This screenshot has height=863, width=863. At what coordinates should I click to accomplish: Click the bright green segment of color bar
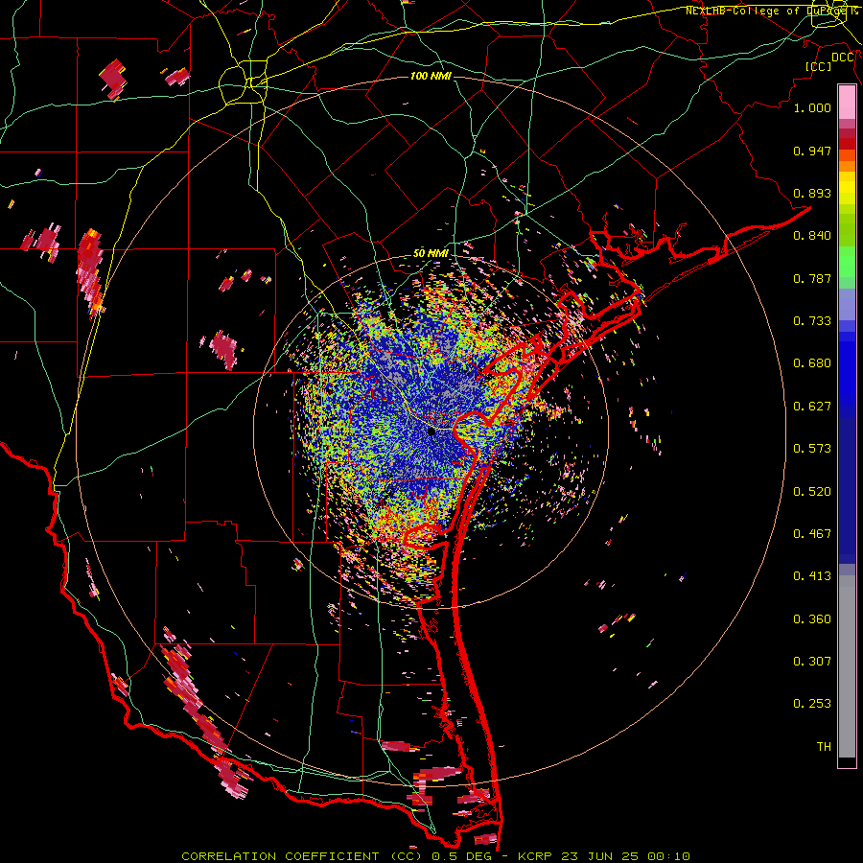[847, 262]
